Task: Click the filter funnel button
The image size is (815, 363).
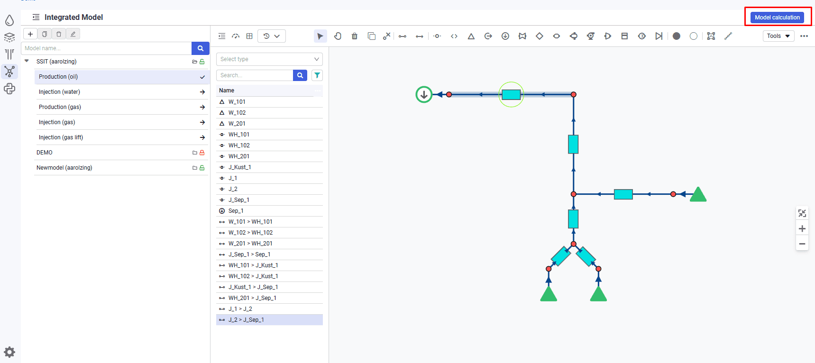Action: pyautogui.click(x=317, y=75)
